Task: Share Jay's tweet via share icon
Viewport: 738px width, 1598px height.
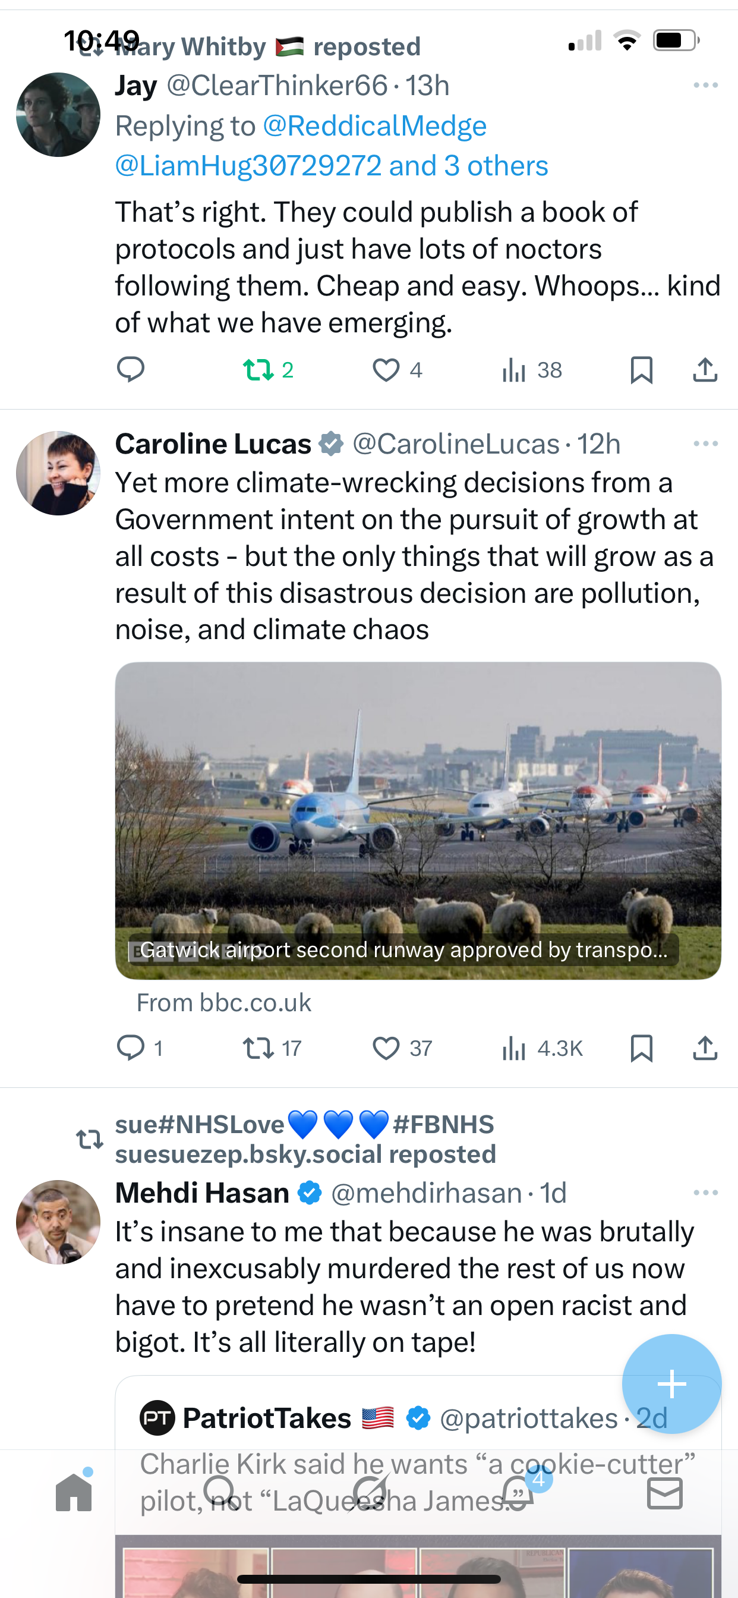Action: 705,370
